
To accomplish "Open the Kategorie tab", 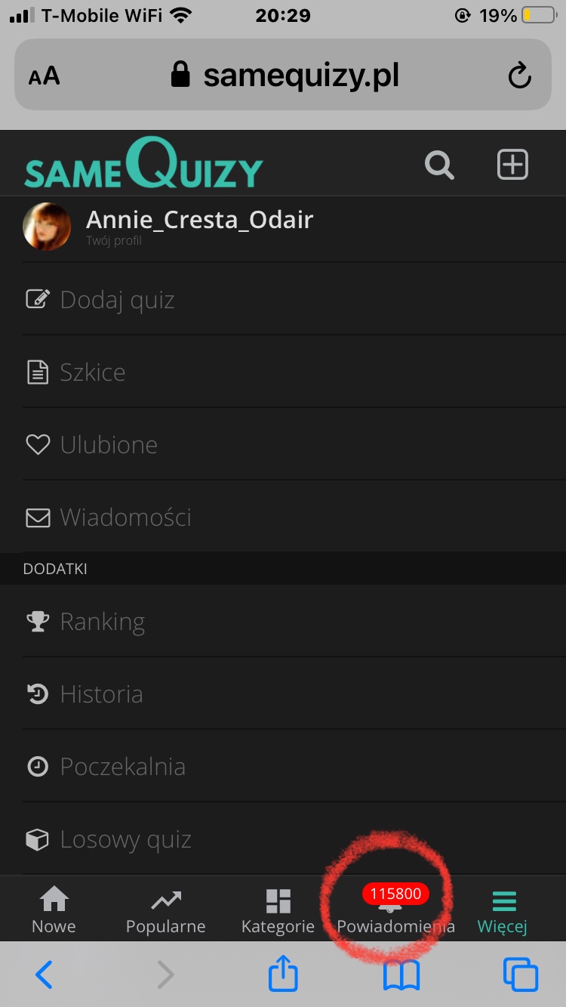I will click(278, 910).
